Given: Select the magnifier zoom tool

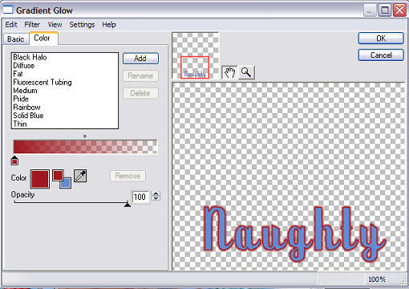Looking at the screenshot, I should pyautogui.click(x=246, y=72).
